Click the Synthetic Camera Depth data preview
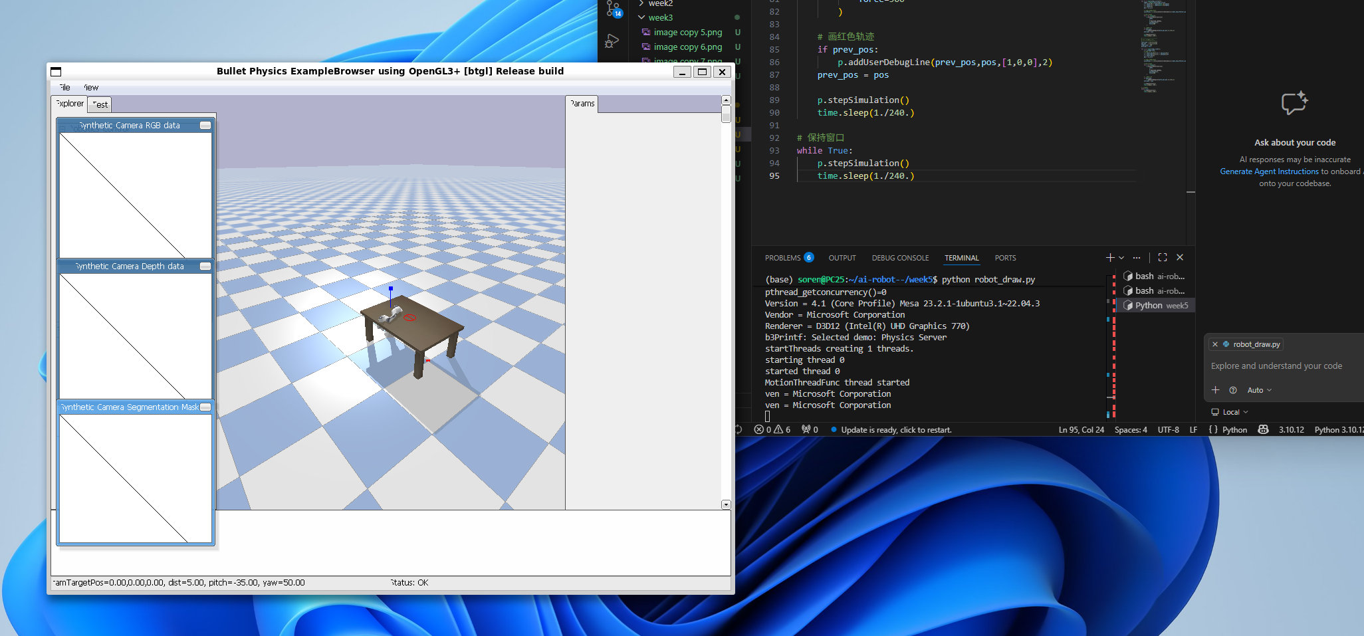 pos(136,336)
